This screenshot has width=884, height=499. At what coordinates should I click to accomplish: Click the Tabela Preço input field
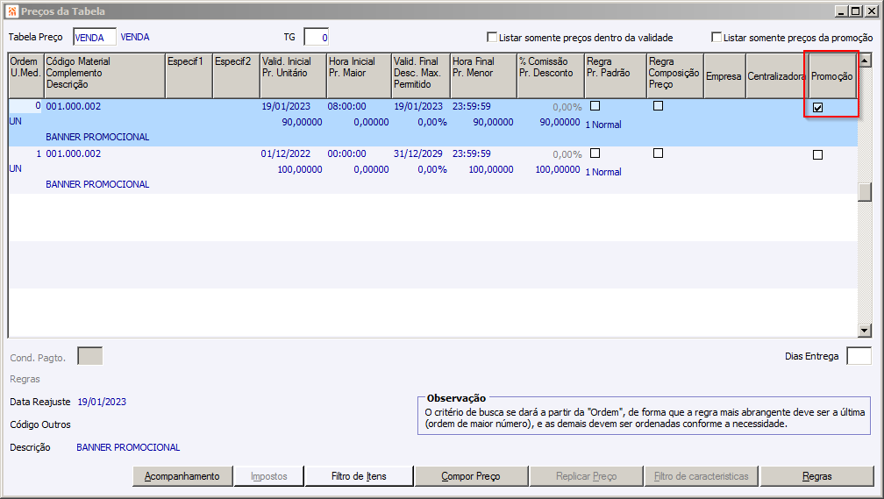pos(95,37)
